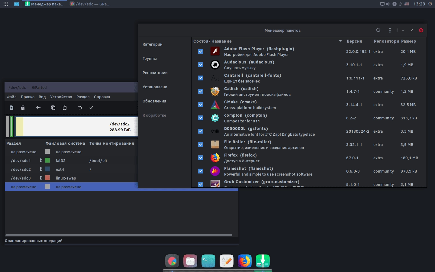Screen dimensions: 435x272
Task: Click the Catfish package icon
Action: [215, 91]
